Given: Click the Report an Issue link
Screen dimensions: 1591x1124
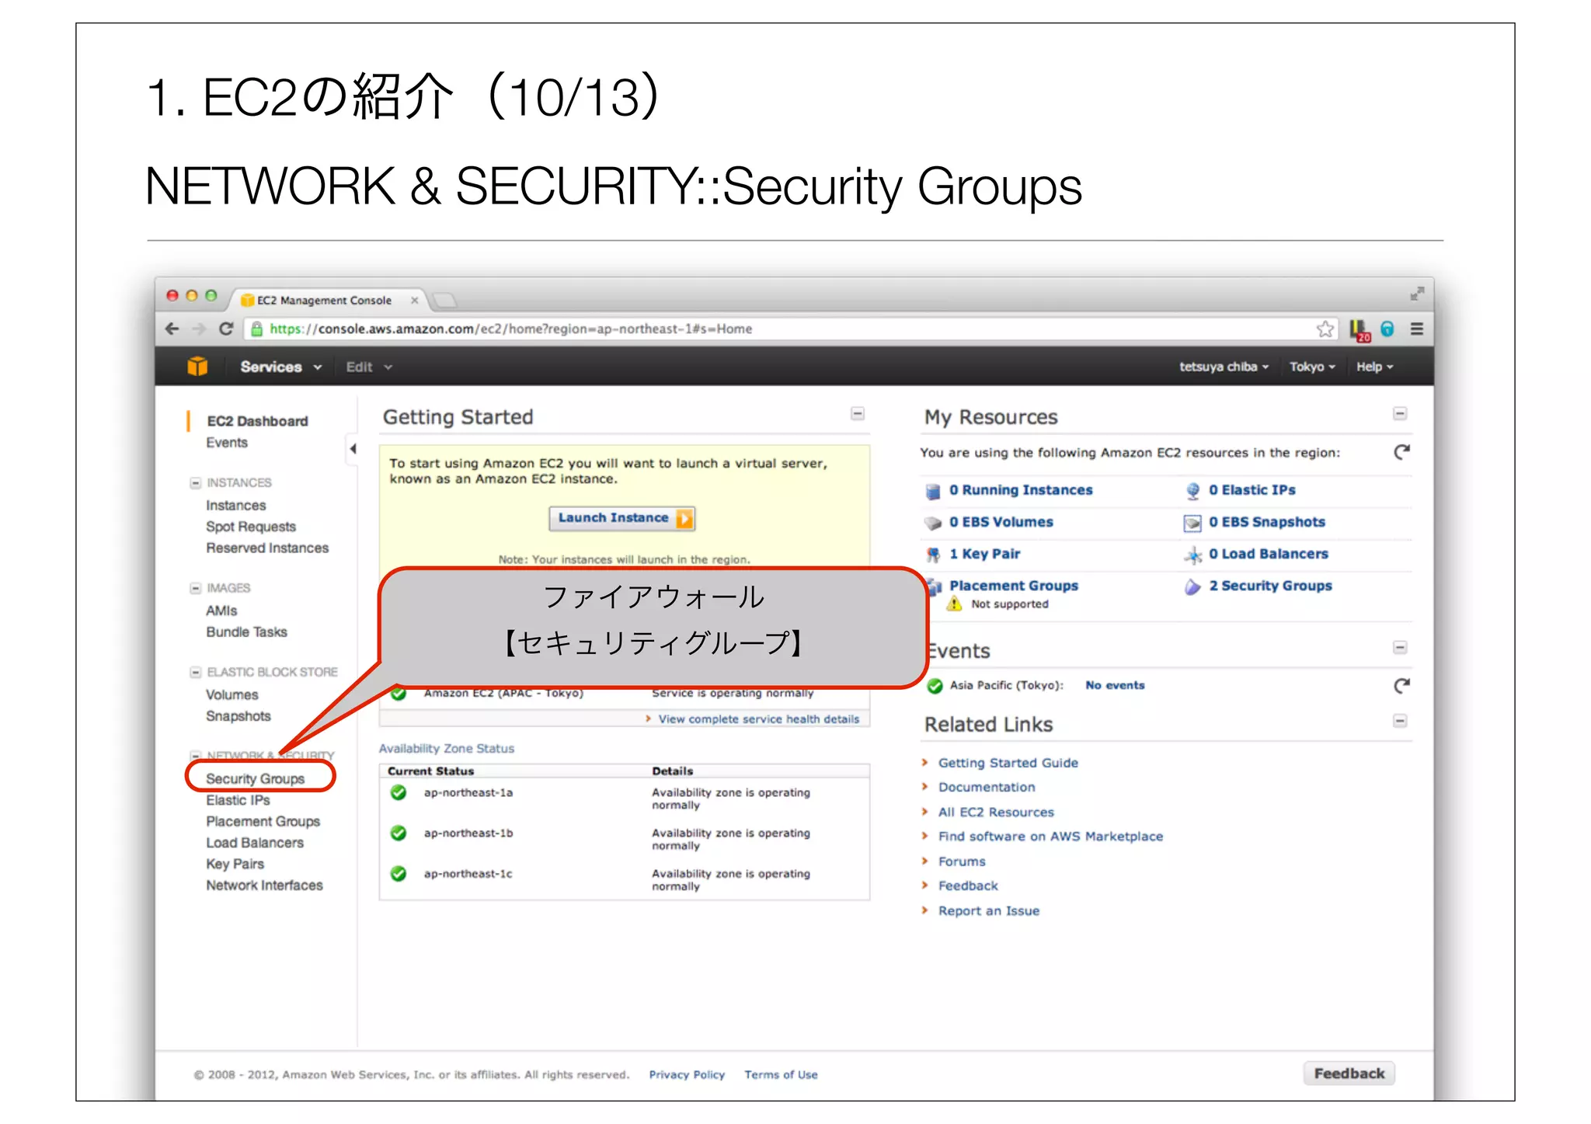Looking at the screenshot, I should [988, 911].
